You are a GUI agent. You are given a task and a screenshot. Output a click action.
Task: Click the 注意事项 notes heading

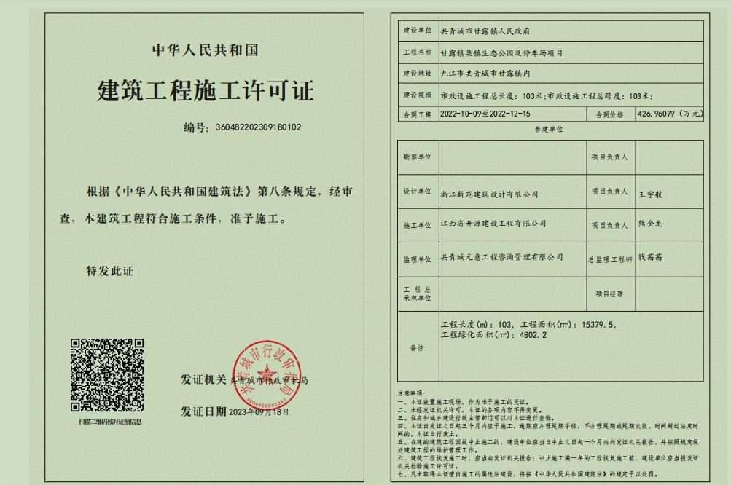pos(410,393)
